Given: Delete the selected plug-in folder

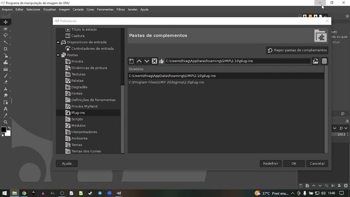Looking at the screenshot, I should click(x=154, y=61).
